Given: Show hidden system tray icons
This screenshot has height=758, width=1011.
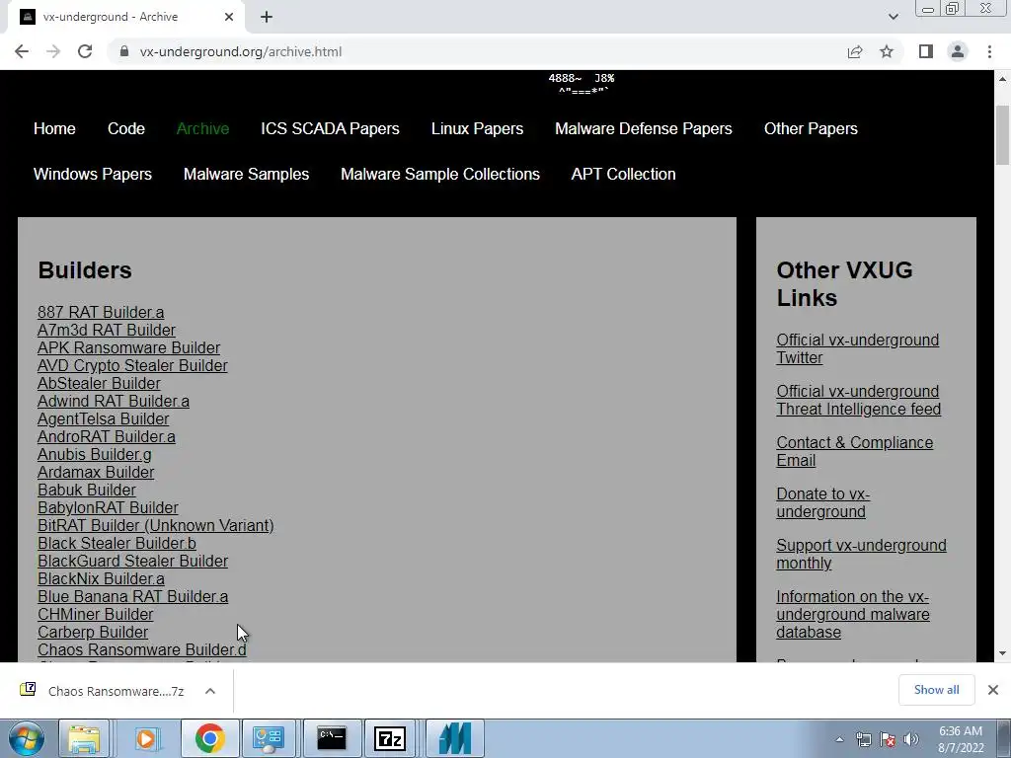Looking at the screenshot, I should [x=839, y=739].
